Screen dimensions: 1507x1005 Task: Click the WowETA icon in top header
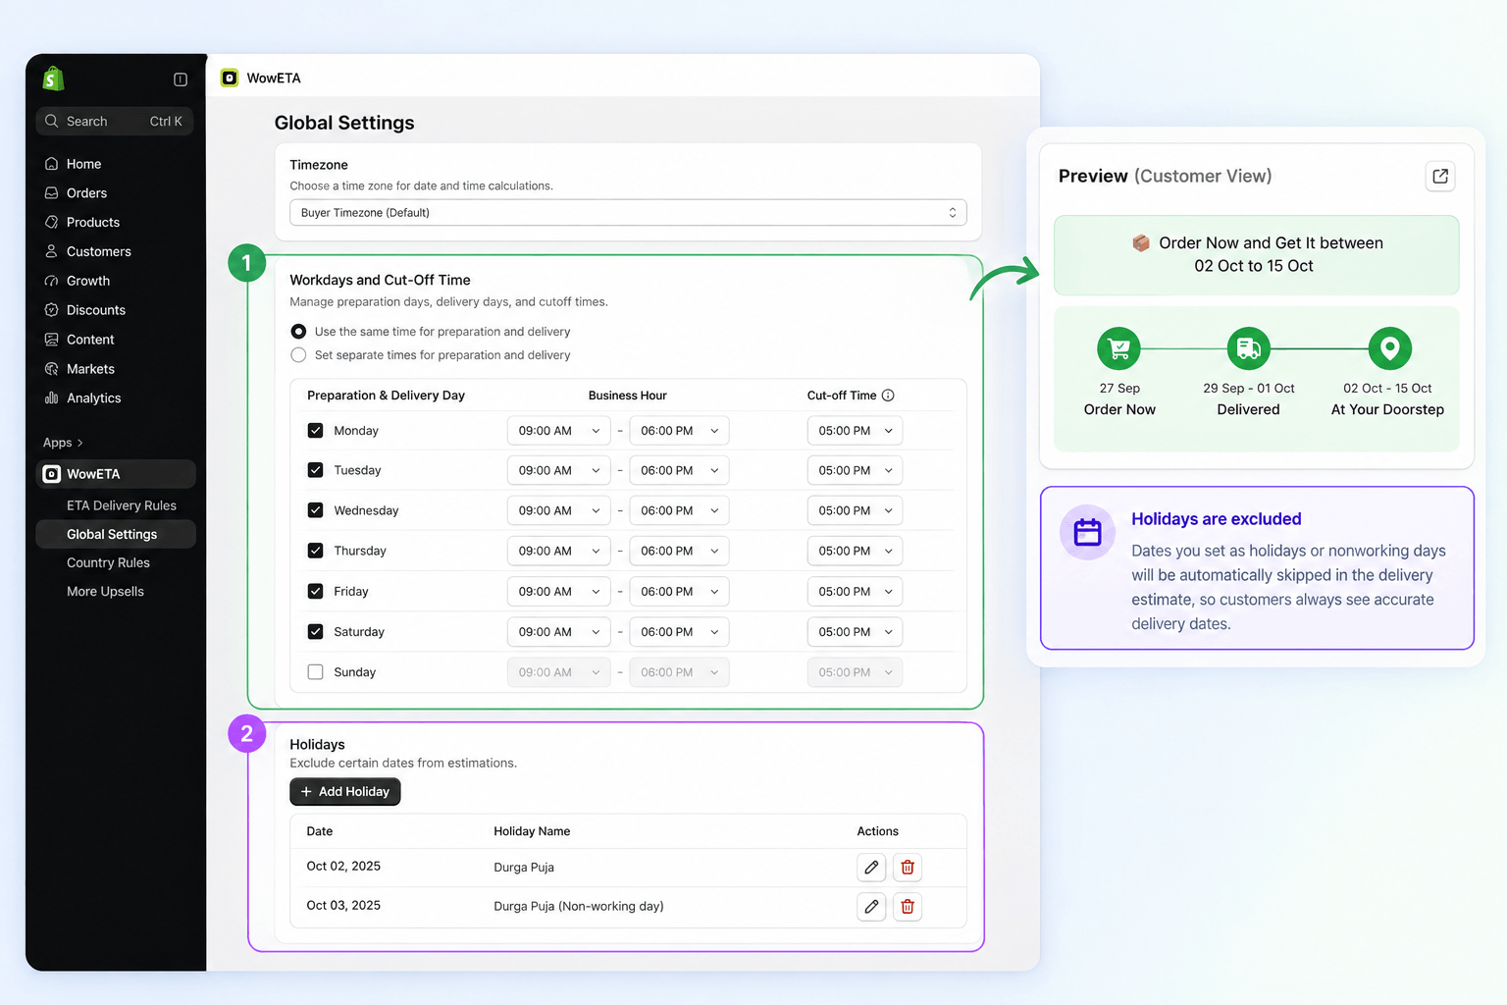click(x=230, y=78)
